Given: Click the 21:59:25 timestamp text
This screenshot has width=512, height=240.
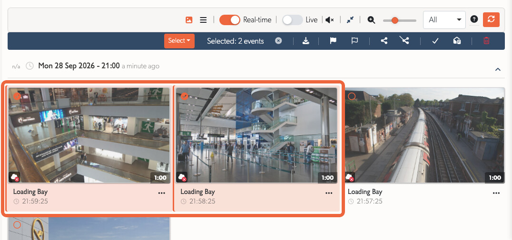Looking at the screenshot, I should (35, 201).
